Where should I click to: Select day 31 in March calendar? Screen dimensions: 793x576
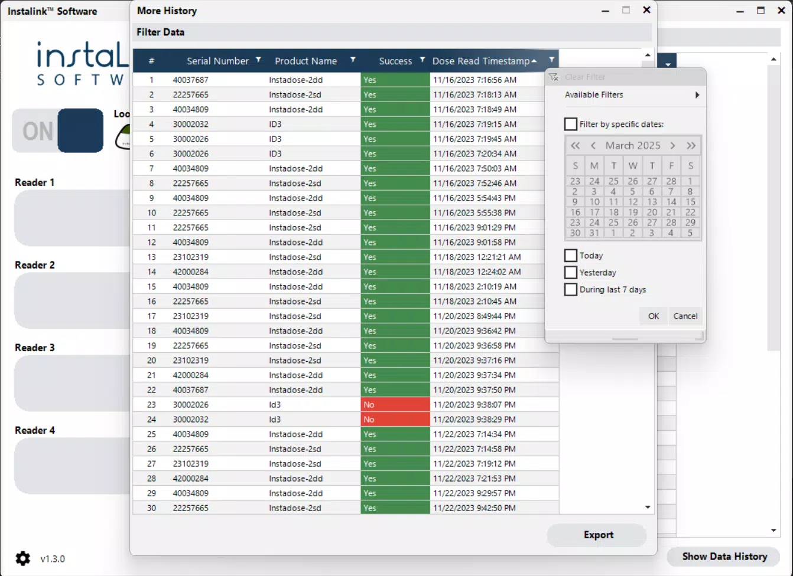594,233
